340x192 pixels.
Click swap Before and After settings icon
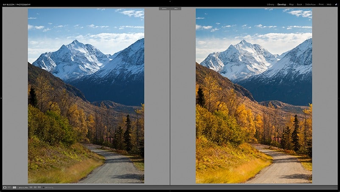coord(39,187)
